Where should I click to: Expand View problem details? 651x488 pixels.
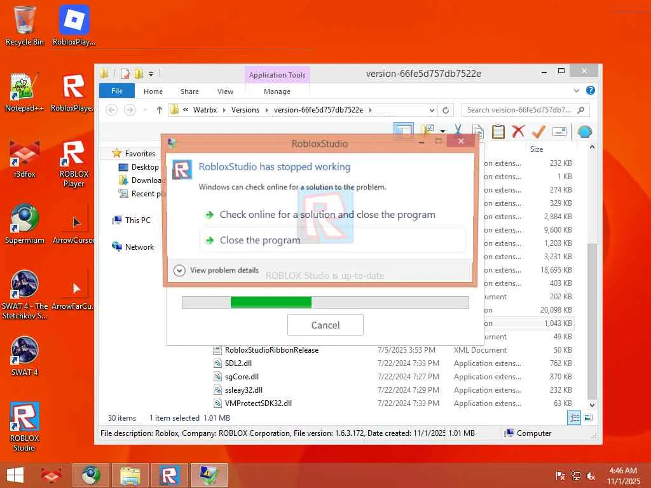pyautogui.click(x=216, y=271)
